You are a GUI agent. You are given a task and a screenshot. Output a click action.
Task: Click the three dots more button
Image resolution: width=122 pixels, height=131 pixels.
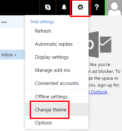click(x=4, y=22)
